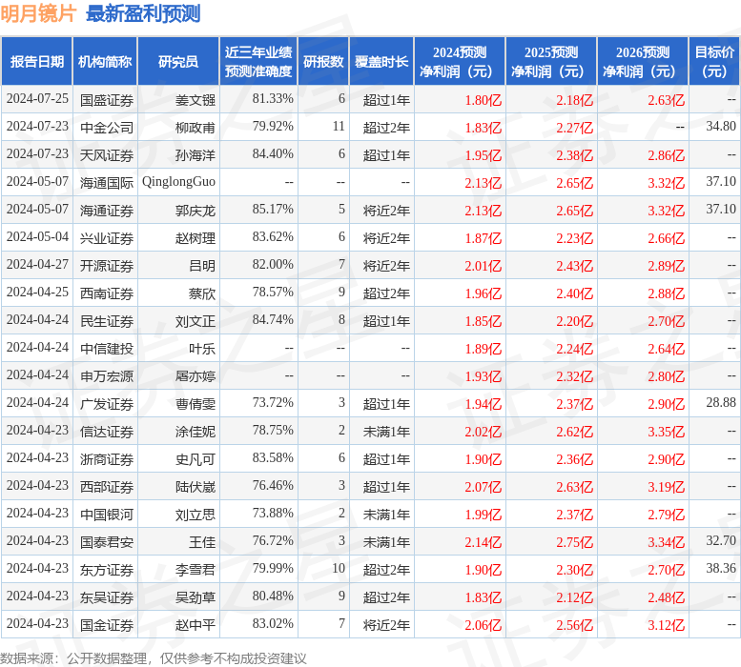Image resolution: width=741 pixels, height=667 pixels.
Task: Select the 西部证券 institution cell
Action: (x=106, y=487)
